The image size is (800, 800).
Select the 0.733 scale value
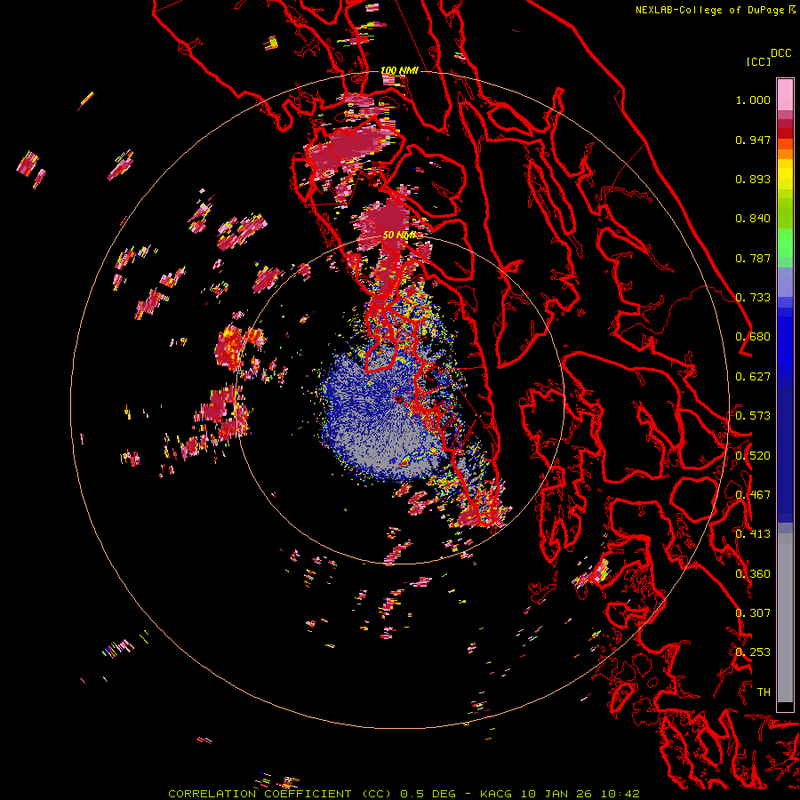[753, 298]
